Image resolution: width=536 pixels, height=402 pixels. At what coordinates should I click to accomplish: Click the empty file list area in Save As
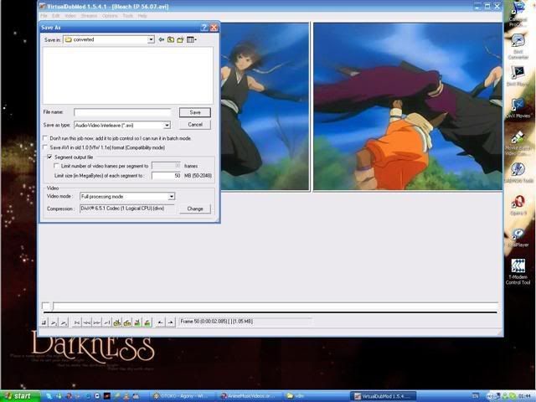click(x=127, y=75)
